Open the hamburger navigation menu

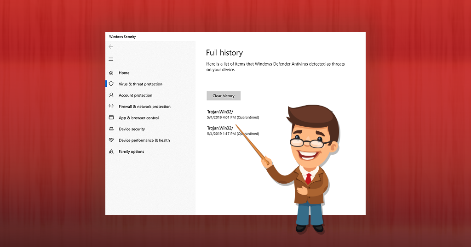[x=111, y=59]
